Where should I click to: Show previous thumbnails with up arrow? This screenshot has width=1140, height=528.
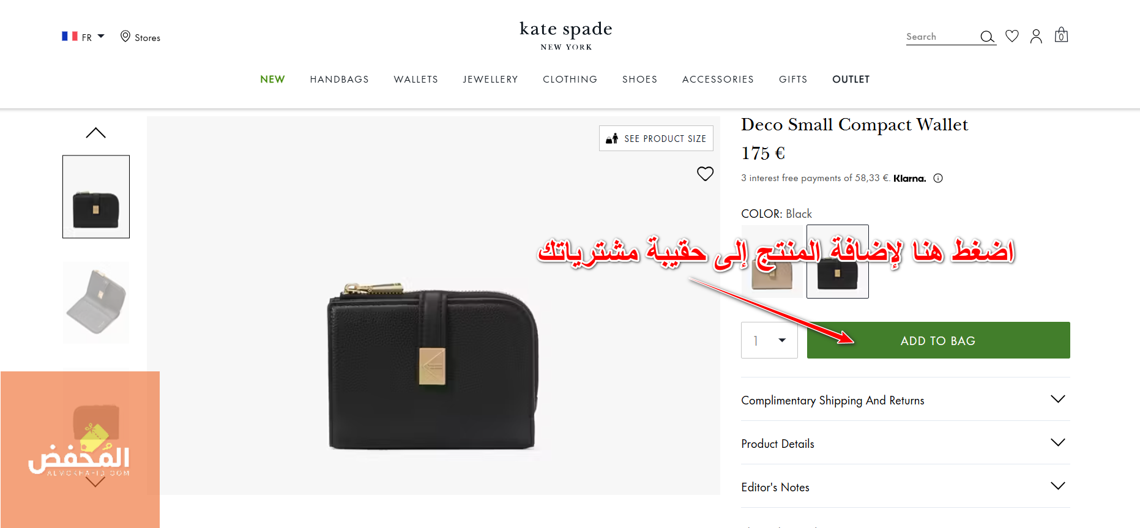(x=95, y=133)
